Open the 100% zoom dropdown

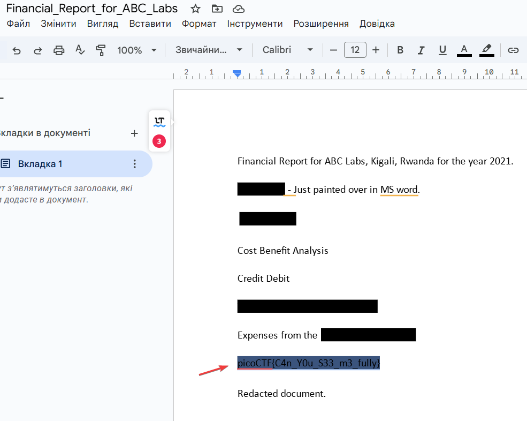tap(137, 50)
